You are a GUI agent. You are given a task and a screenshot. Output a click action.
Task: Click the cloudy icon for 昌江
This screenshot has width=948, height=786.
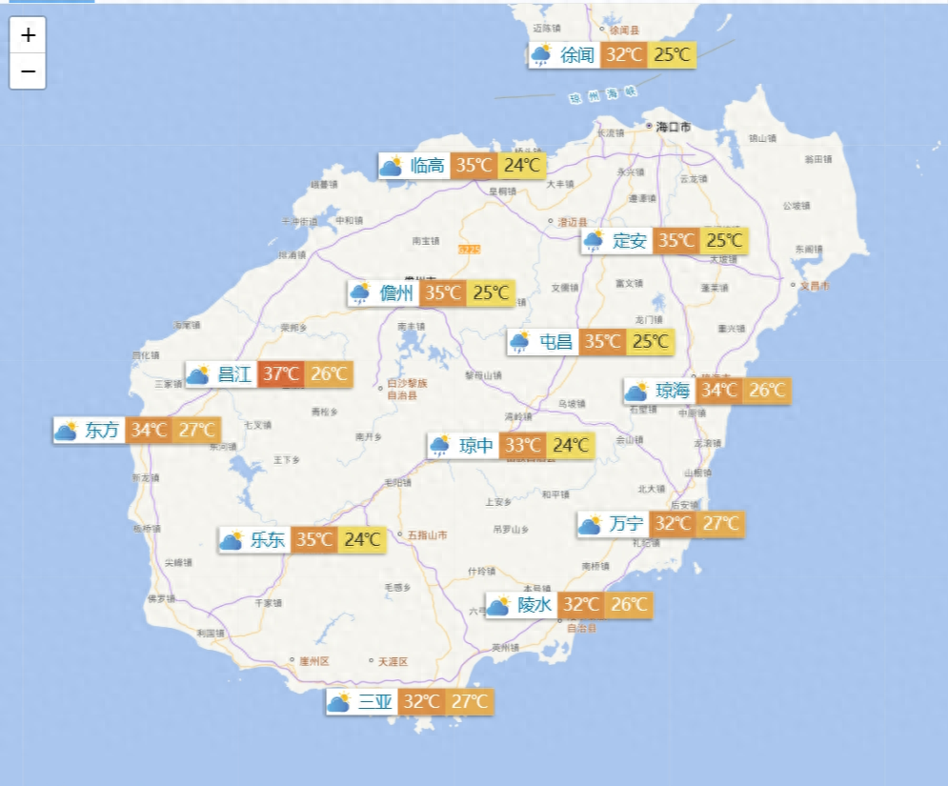pyautogui.click(x=197, y=374)
